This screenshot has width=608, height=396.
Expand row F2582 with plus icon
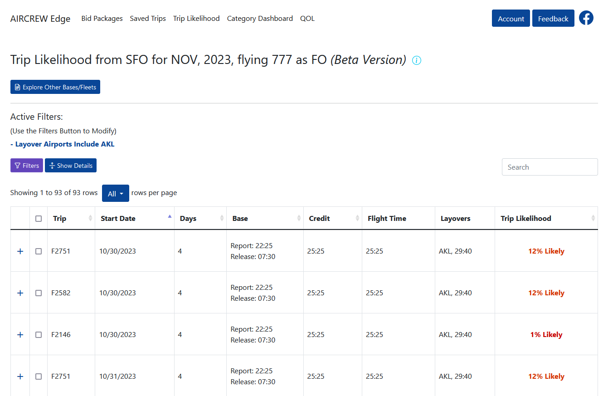click(20, 293)
